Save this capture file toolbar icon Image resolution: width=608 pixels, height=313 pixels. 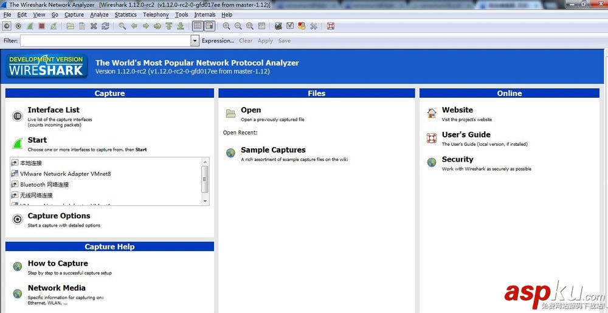pyautogui.click(x=82, y=26)
